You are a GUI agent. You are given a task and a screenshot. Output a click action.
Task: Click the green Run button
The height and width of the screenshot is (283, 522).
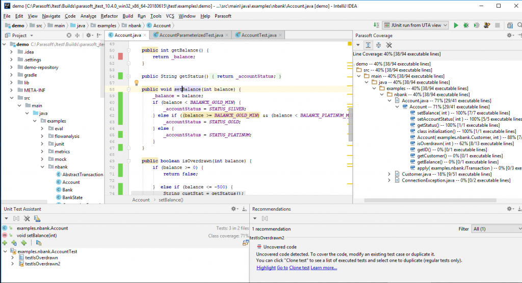(456, 25)
